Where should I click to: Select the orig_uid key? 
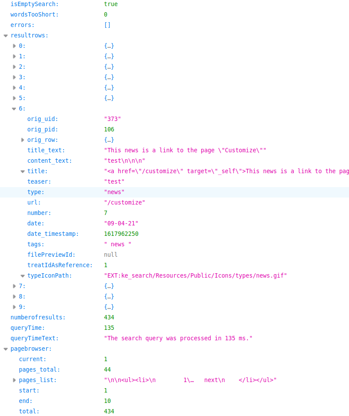43,119
